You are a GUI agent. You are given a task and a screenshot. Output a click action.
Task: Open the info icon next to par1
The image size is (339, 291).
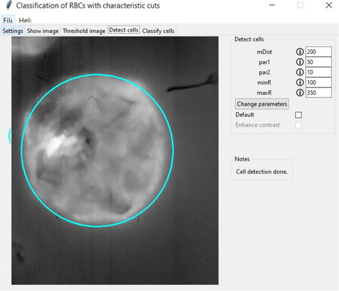tap(300, 62)
